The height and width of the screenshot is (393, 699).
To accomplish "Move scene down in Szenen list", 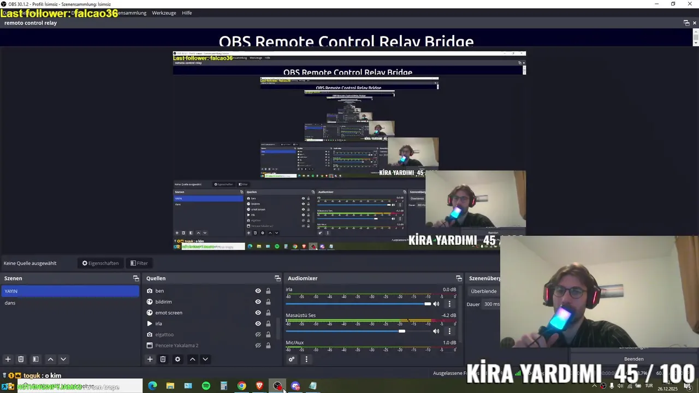I will coord(63,359).
